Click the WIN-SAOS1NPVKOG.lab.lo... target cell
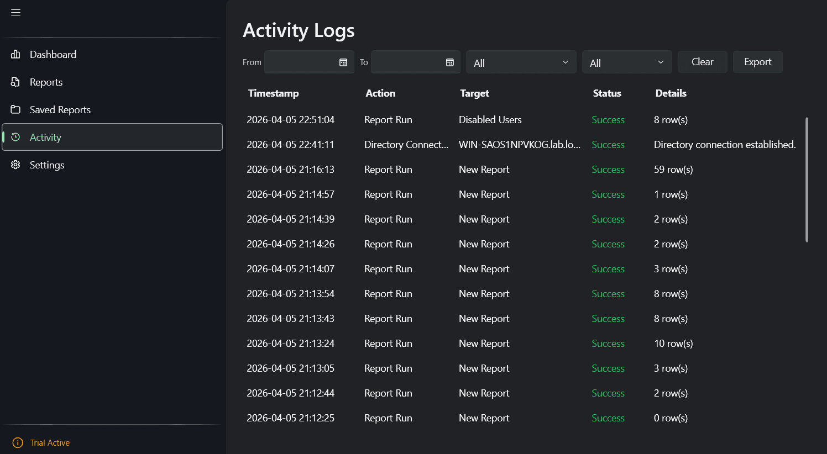This screenshot has width=827, height=454. tap(520, 144)
